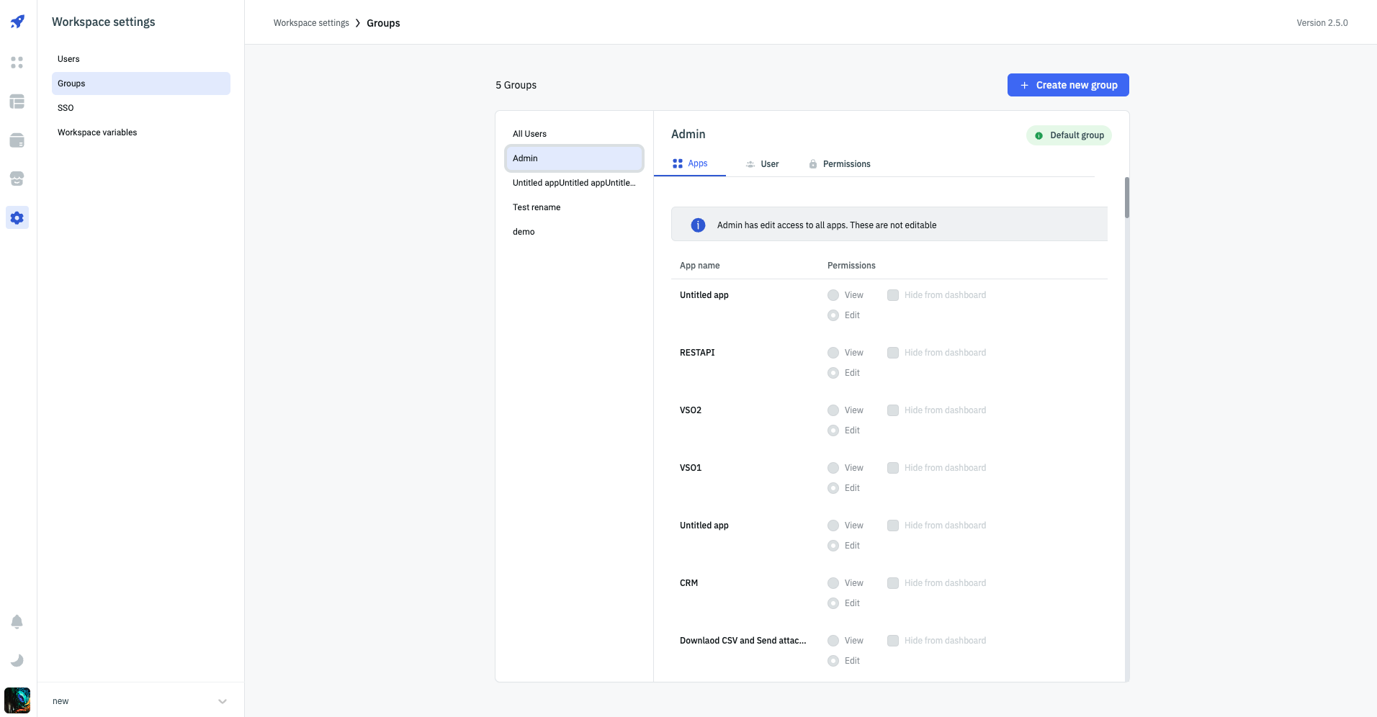Click Workspace settings breadcrumb link
Screen dimensions: 1377x717
click(x=311, y=23)
